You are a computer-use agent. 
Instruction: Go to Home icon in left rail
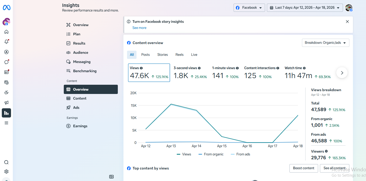[x=6, y=32]
